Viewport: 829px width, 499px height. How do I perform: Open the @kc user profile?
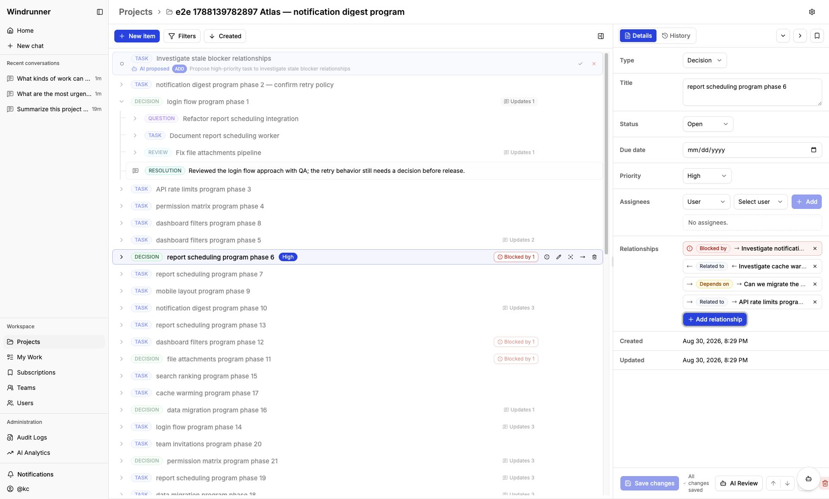click(54, 489)
